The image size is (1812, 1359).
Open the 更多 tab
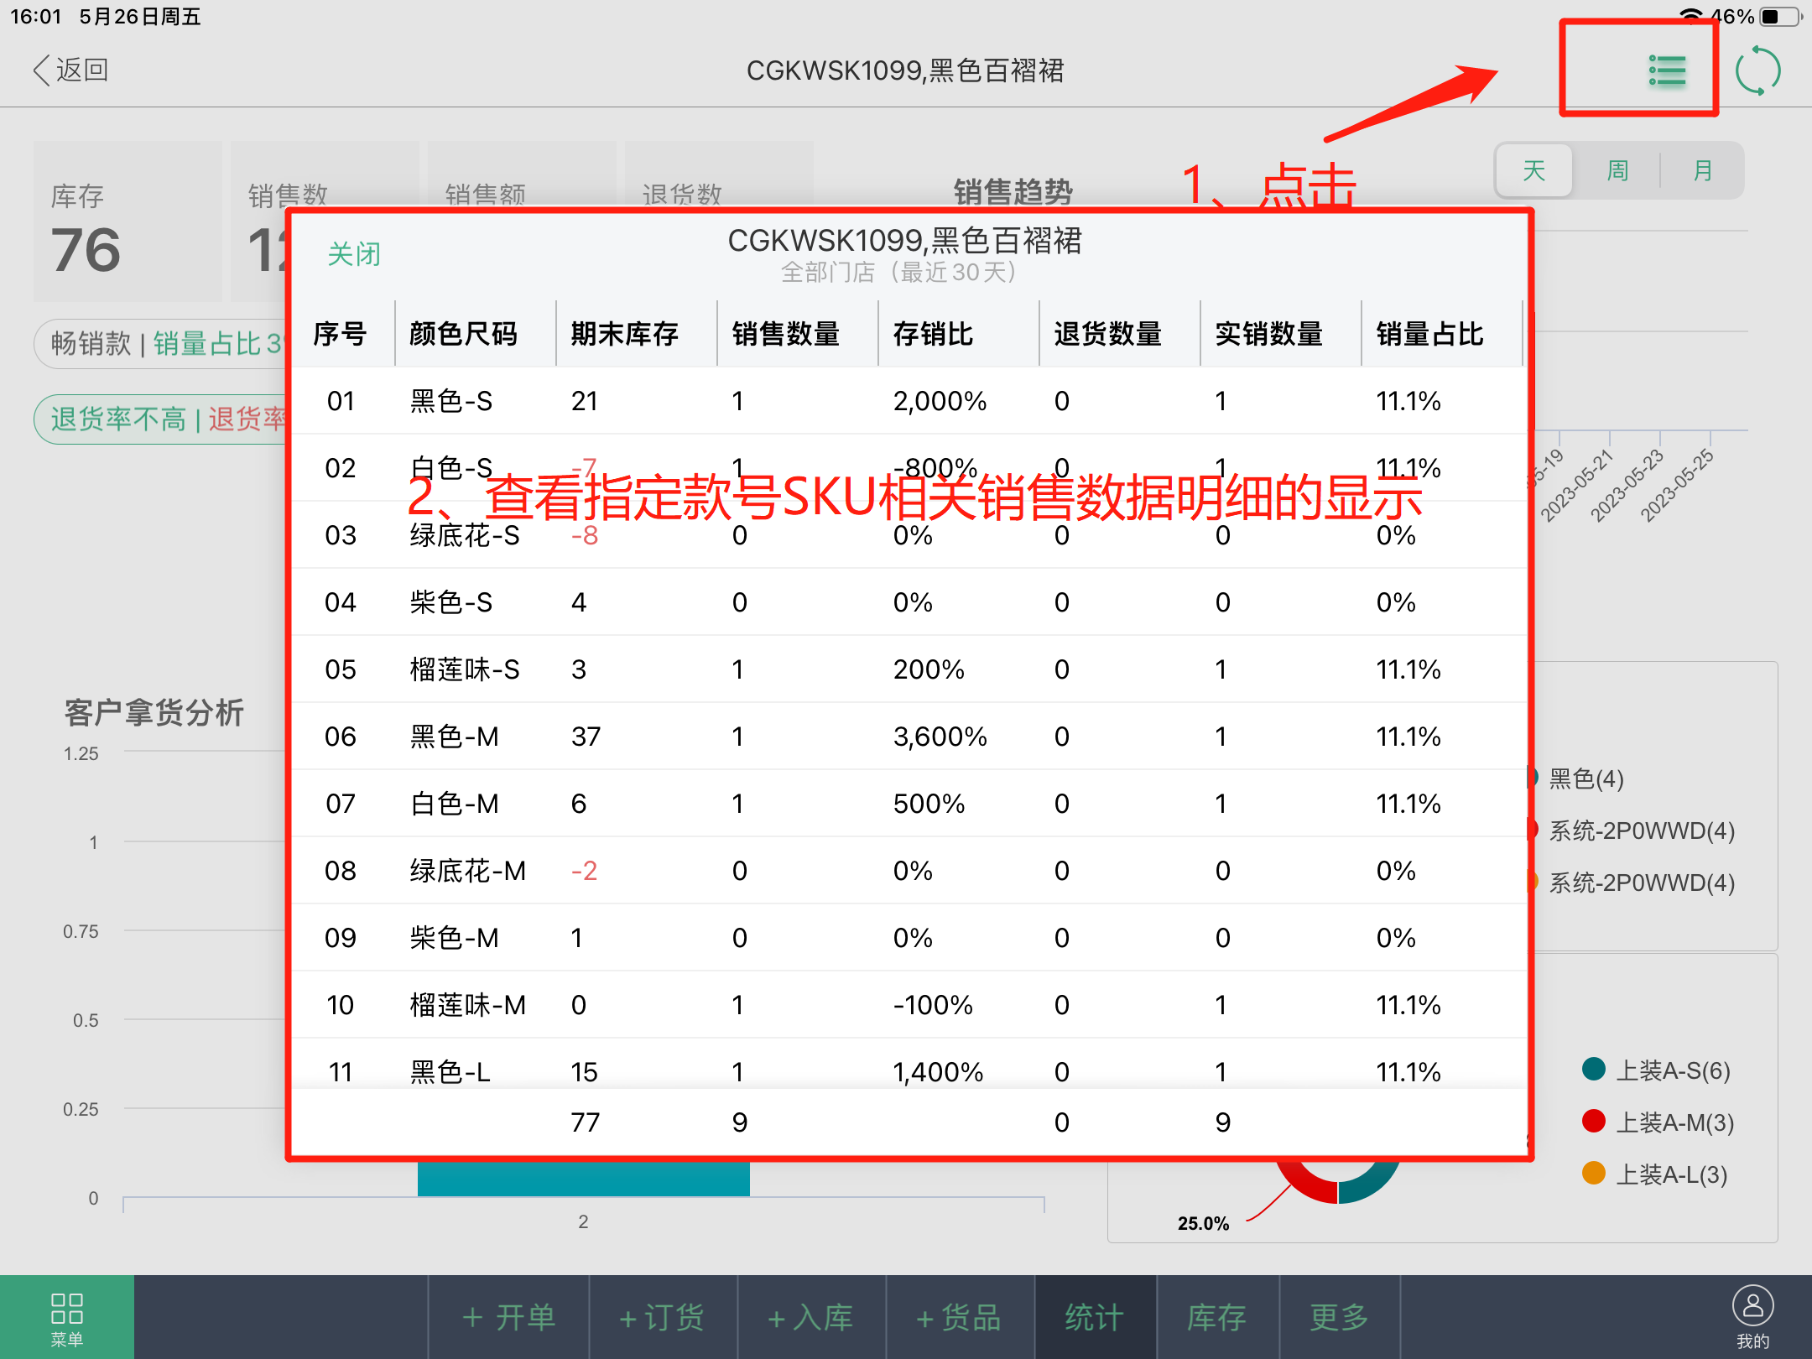tap(1340, 1318)
